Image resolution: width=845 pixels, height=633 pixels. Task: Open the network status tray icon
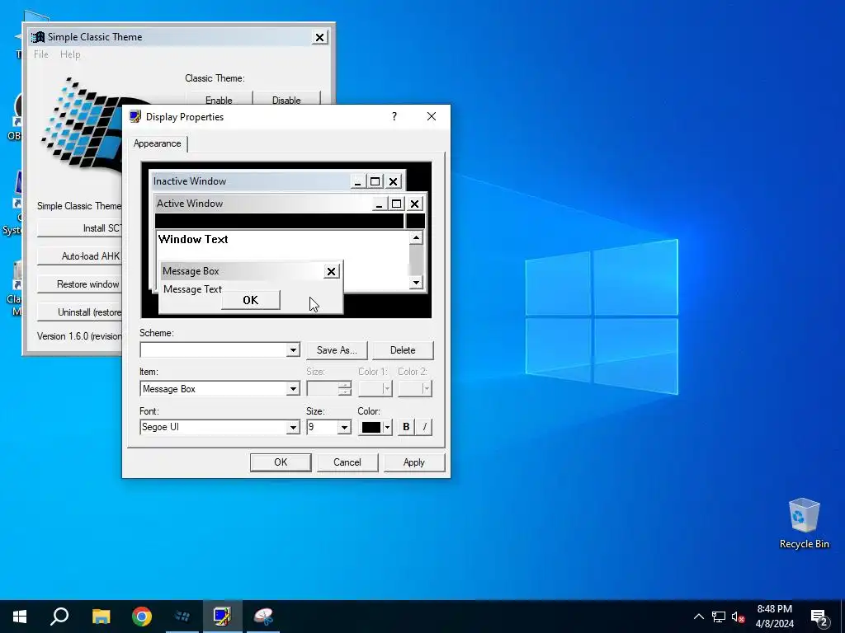pos(719,617)
